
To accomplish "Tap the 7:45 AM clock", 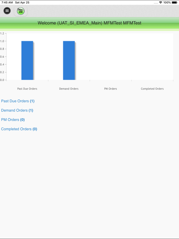I will coord(7,2).
